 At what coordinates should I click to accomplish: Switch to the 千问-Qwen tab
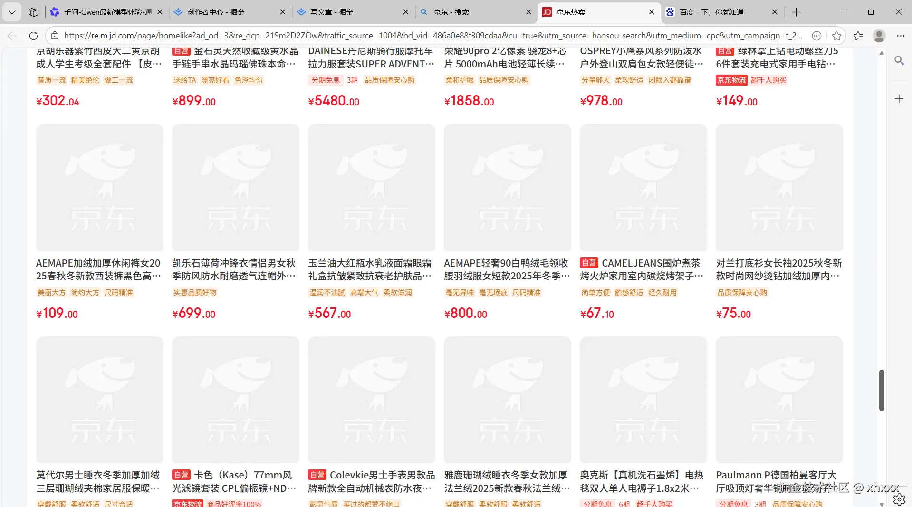tap(107, 12)
